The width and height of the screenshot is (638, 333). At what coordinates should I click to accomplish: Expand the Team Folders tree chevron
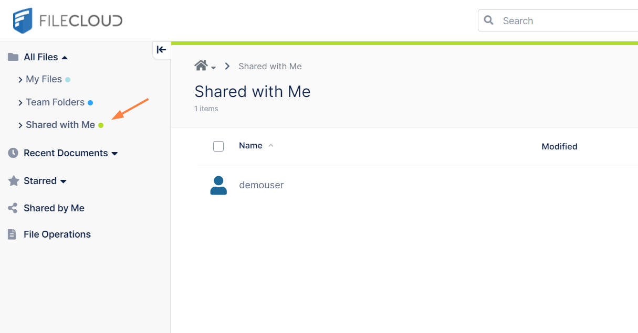coord(20,103)
